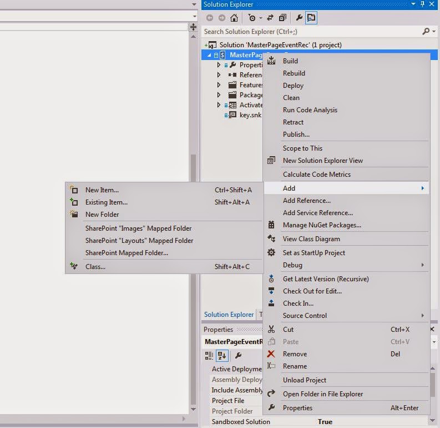440x428 pixels.
Task: Open the Solution Explorer window position dropdown
Action: [413, 4]
